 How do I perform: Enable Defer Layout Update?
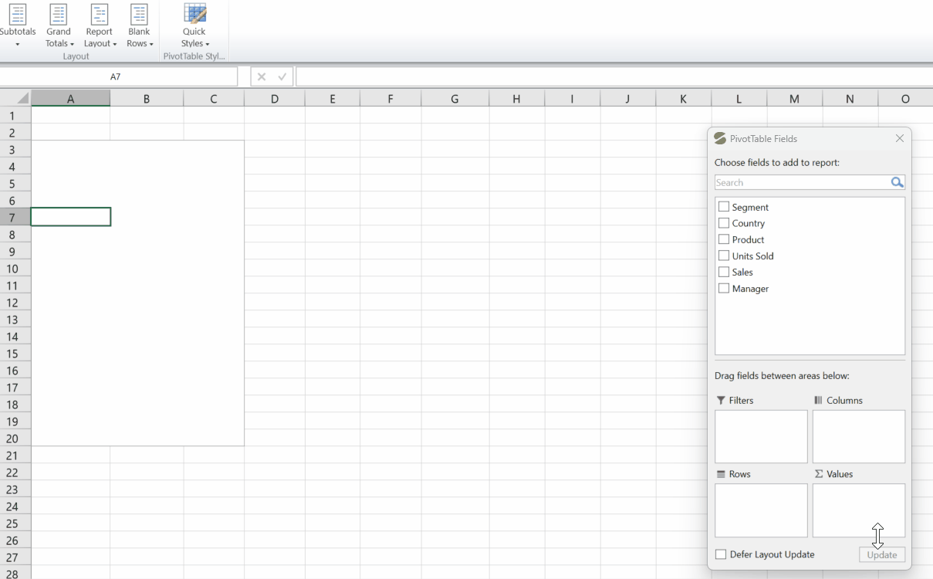(x=721, y=554)
